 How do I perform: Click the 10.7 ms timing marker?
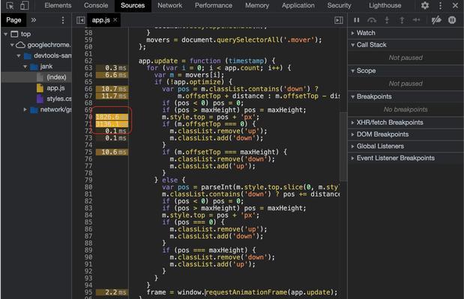[112, 89]
